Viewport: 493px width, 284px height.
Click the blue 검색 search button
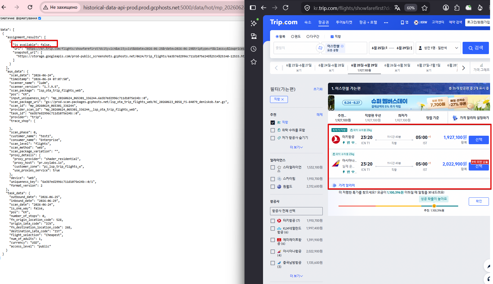[476, 48]
